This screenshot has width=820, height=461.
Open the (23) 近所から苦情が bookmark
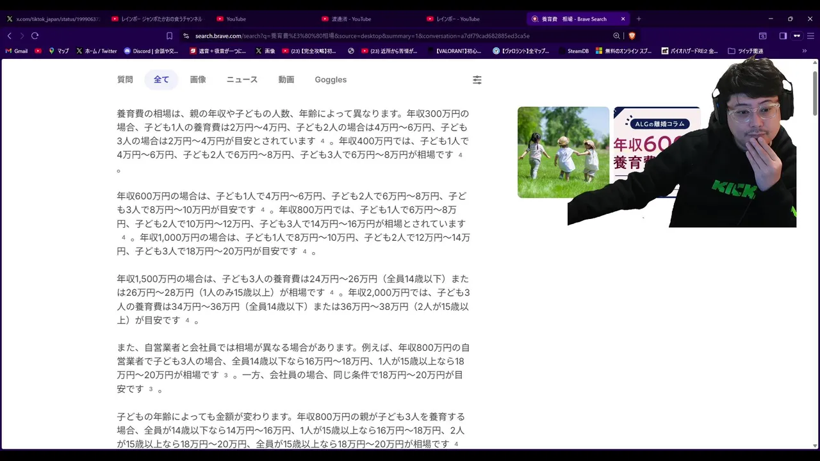[x=389, y=51]
